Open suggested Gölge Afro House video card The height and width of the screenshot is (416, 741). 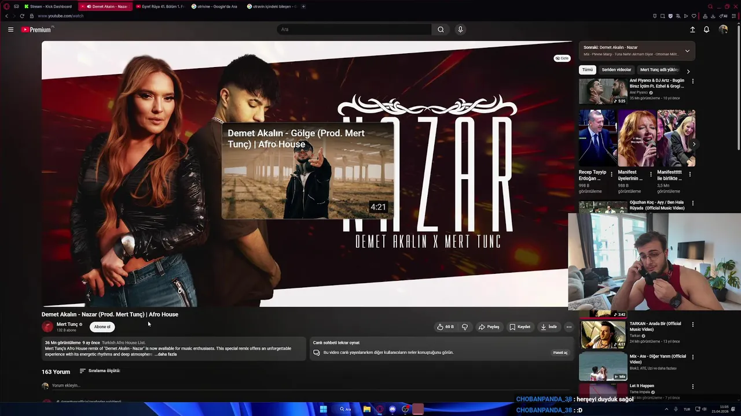pos(307,170)
